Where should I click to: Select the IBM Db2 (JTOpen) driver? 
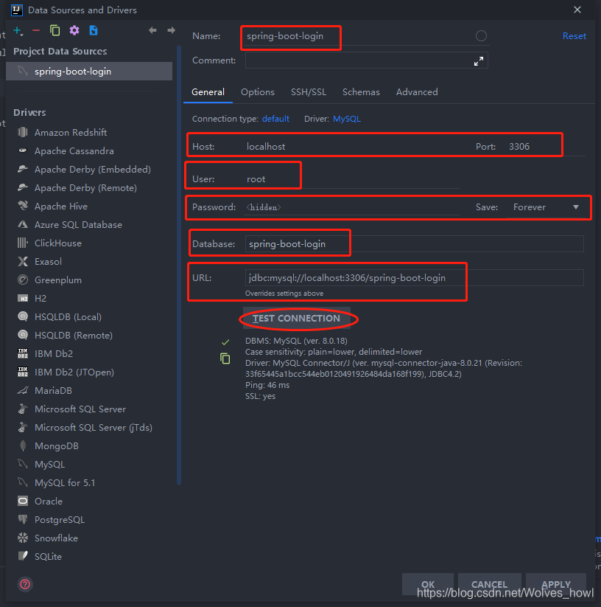point(74,372)
